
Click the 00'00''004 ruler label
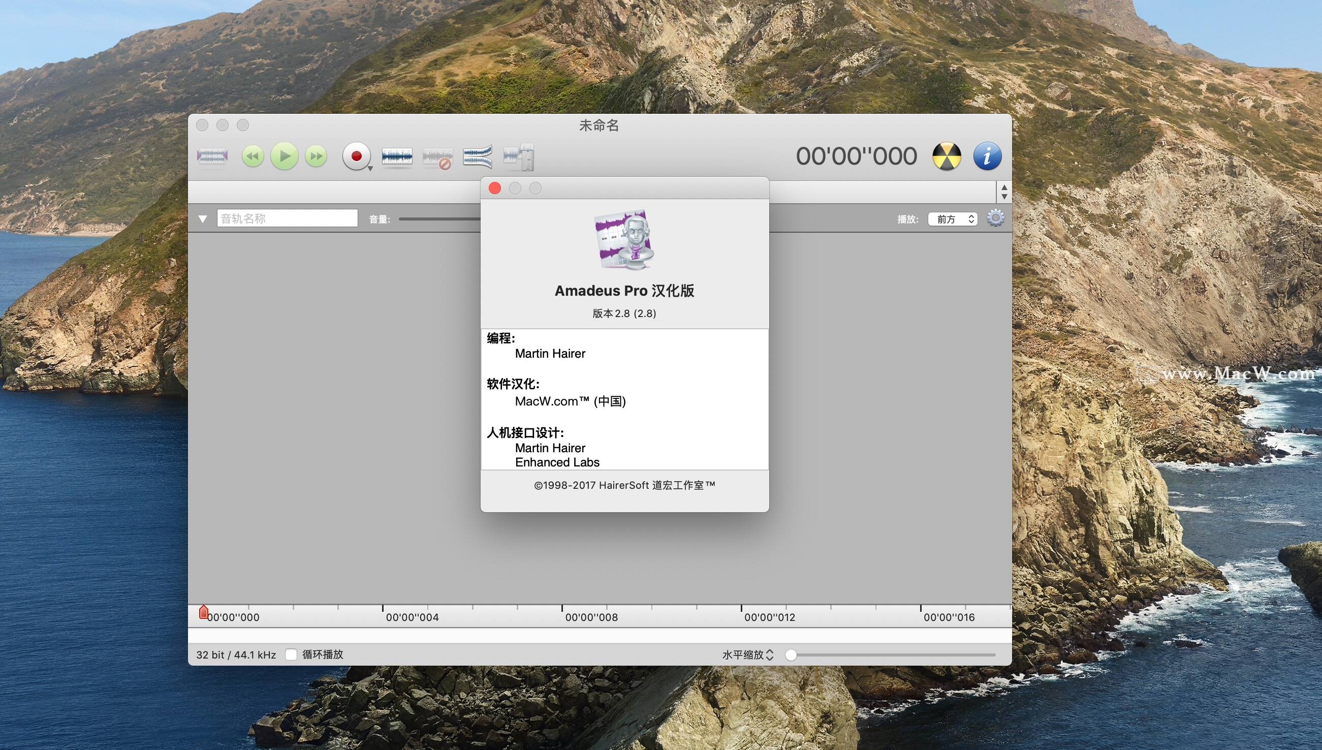click(x=412, y=617)
